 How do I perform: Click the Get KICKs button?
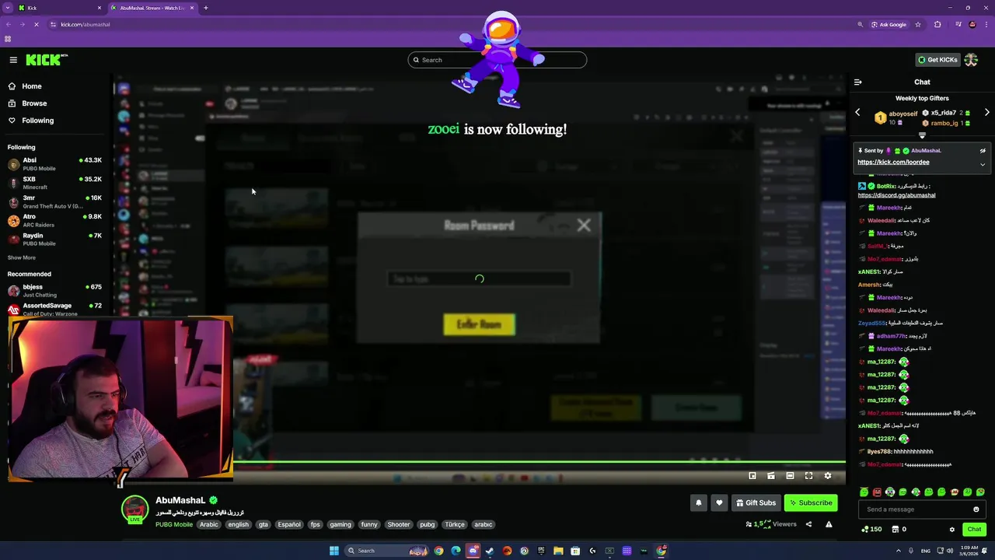[937, 60]
